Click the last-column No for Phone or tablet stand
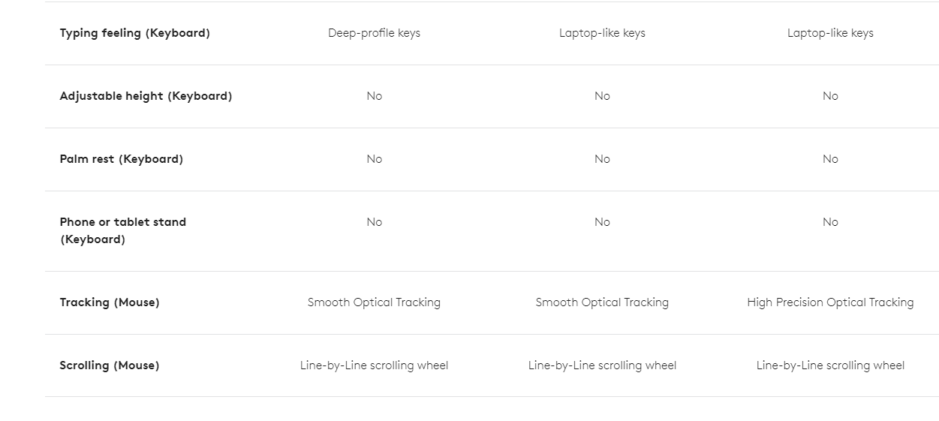The width and height of the screenshot is (939, 421). pos(830,222)
